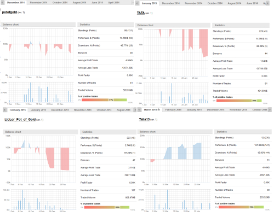
Task: Switch to April 2014 tab for potofgold
Action: point(114,3)
